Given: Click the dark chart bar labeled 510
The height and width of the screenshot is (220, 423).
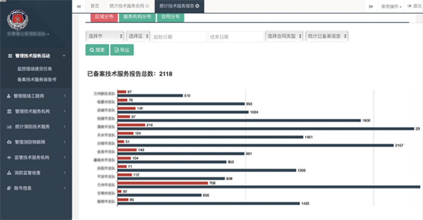Looking at the screenshot, I should (x=151, y=96).
